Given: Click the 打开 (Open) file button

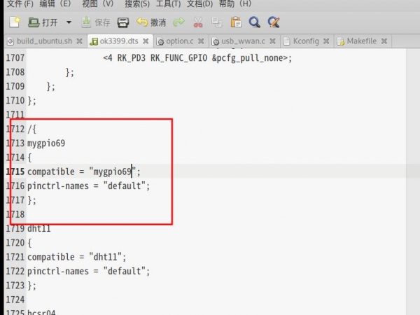Looking at the screenshot, I should pyautogui.click(x=43, y=22).
